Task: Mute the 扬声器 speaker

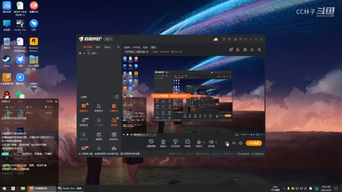Action: tap(211, 143)
